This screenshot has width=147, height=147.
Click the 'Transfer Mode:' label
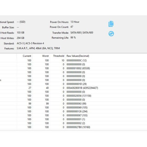pyautogui.click(x=61, y=33)
